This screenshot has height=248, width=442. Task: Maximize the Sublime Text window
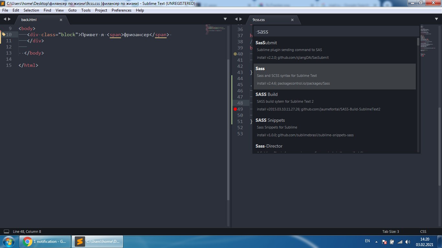pos(421,3)
